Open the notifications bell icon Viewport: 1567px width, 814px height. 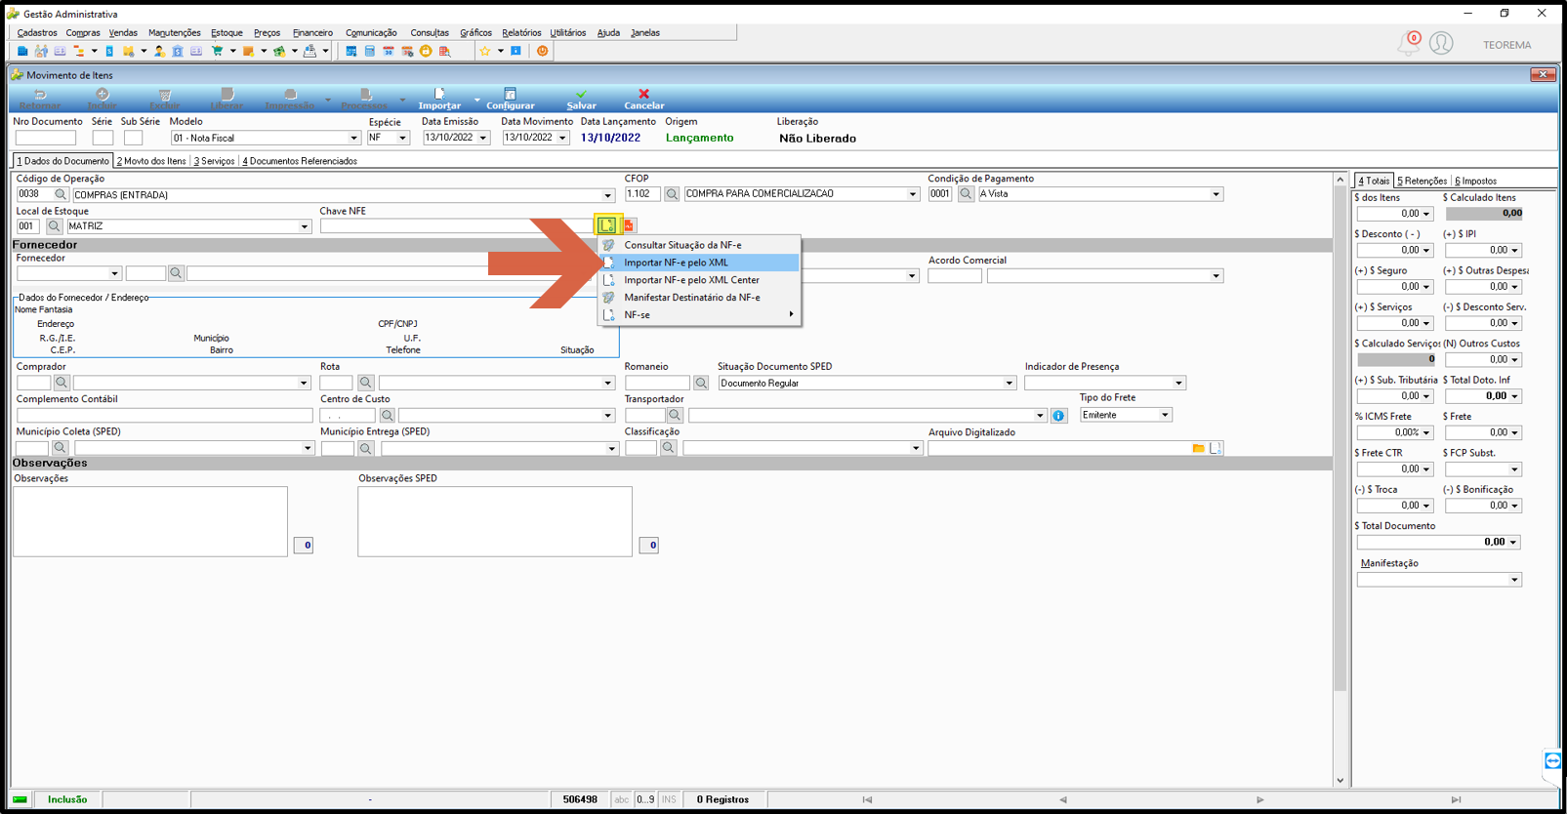[x=1408, y=44]
